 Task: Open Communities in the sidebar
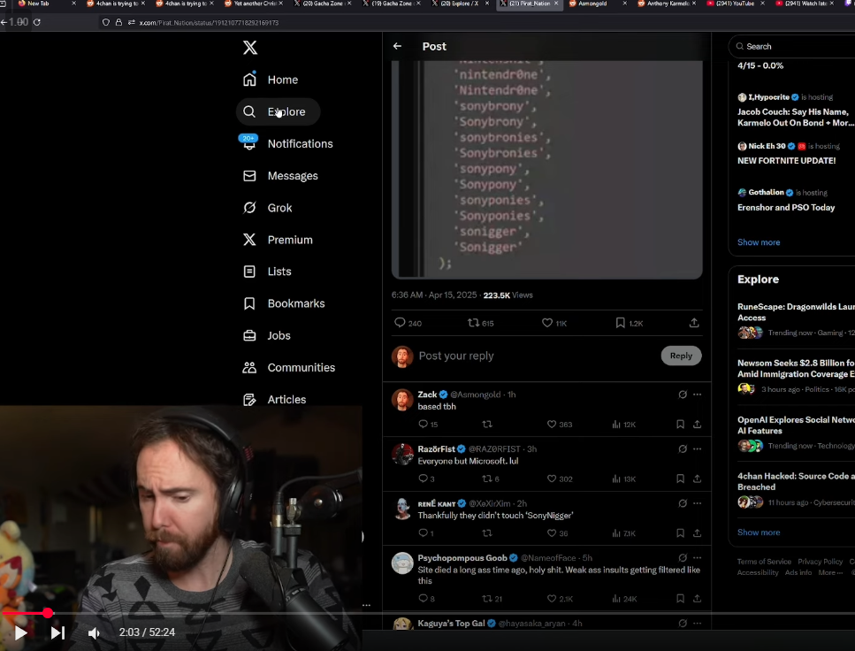(288, 367)
